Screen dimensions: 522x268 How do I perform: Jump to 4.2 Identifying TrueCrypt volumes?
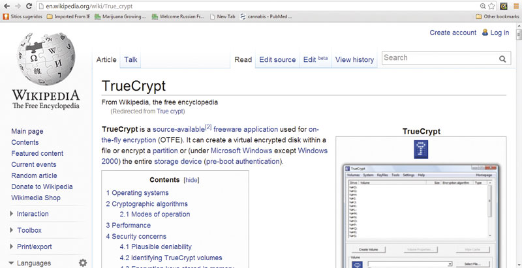[x=171, y=258]
